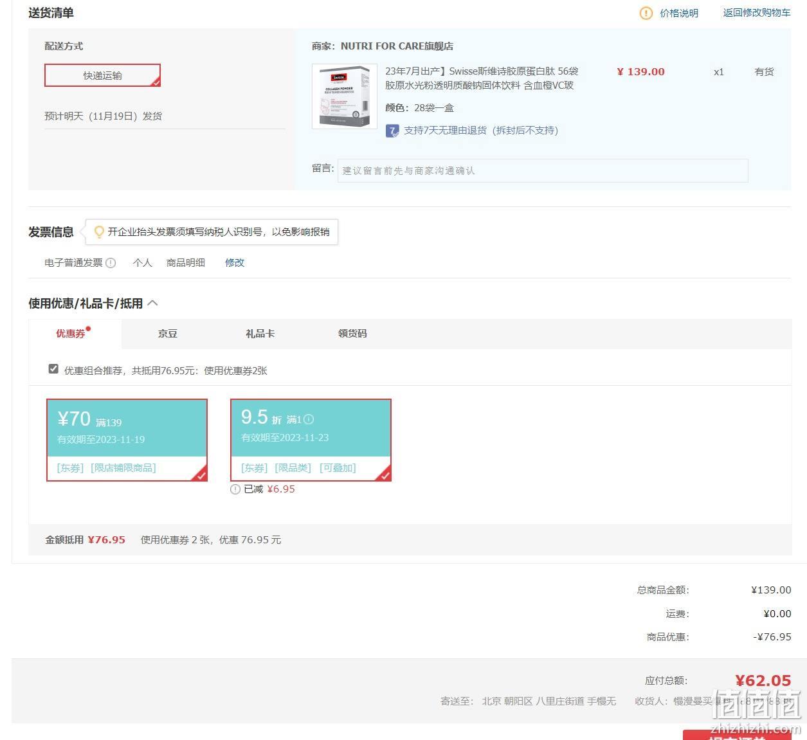The width and height of the screenshot is (807, 740).
Task: Click the 支持7天无理由退货 text
Action: pyautogui.click(x=481, y=131)
